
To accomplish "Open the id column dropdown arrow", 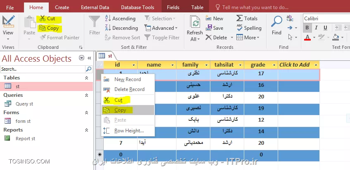I will click(134, 65).
